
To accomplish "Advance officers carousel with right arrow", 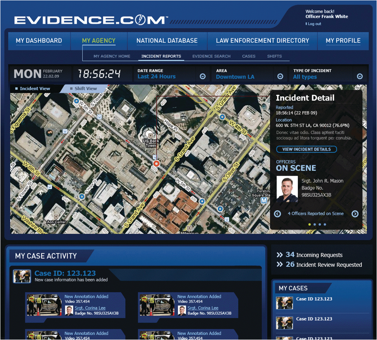I will [x=356, y=214].
